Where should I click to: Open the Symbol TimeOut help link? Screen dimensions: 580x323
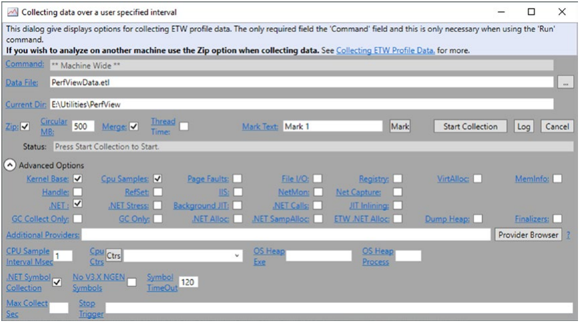point(162,282)
